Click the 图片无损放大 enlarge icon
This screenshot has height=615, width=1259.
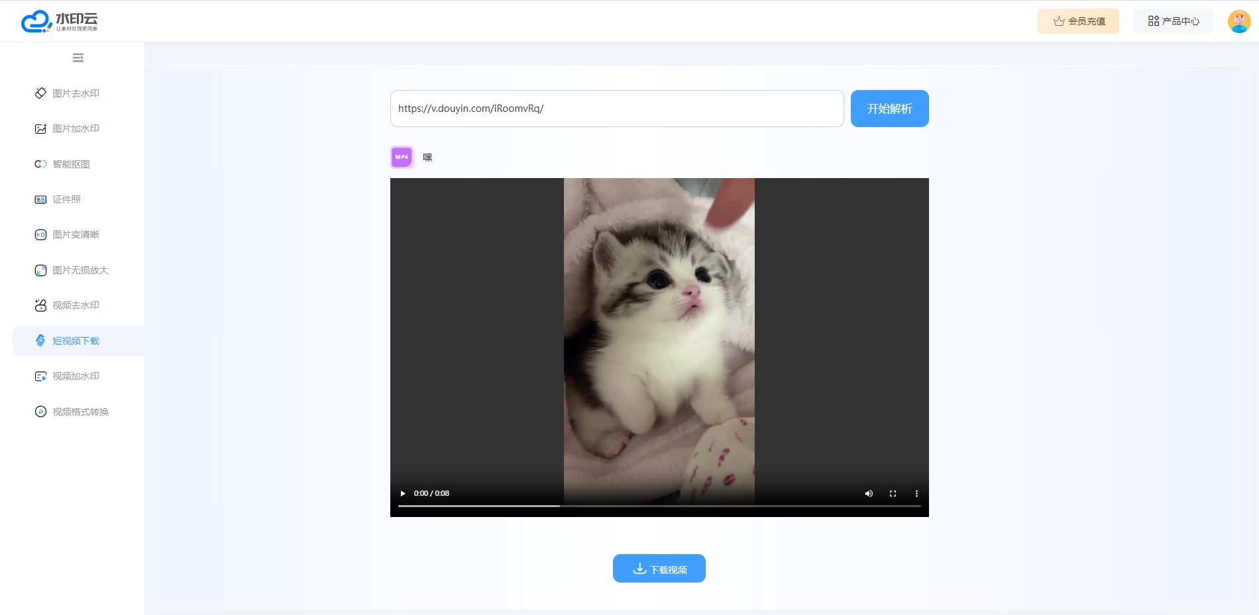click(40, 270)
